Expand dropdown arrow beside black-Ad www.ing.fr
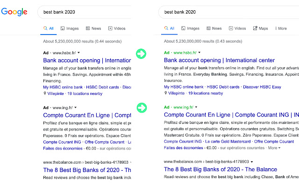The width and height of the screenshot is (299, 187). tap(75, 108)
